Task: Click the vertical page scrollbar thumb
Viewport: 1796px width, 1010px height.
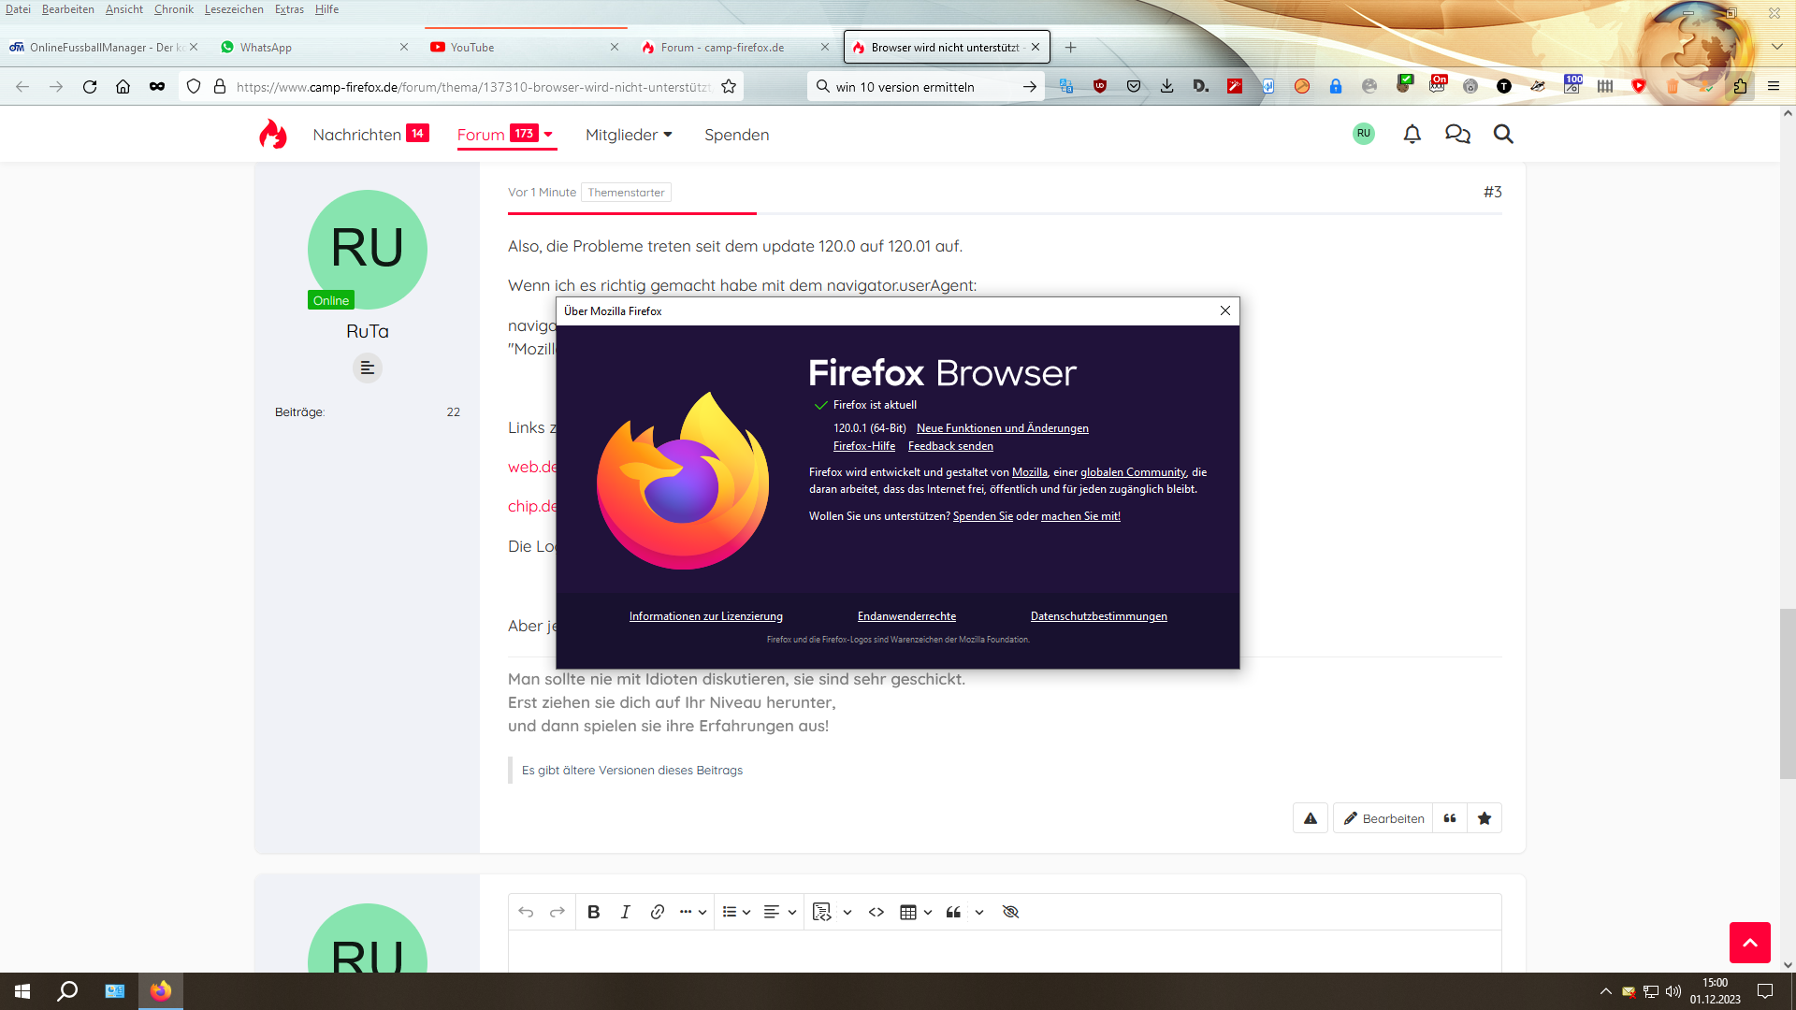Action: [1788, 692]
